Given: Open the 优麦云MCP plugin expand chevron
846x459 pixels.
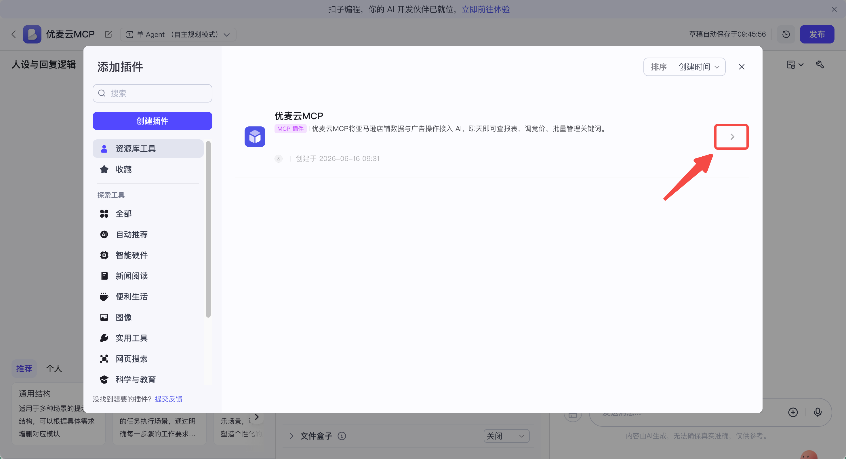Looking at the screenshot, I should tap(732, 137).
